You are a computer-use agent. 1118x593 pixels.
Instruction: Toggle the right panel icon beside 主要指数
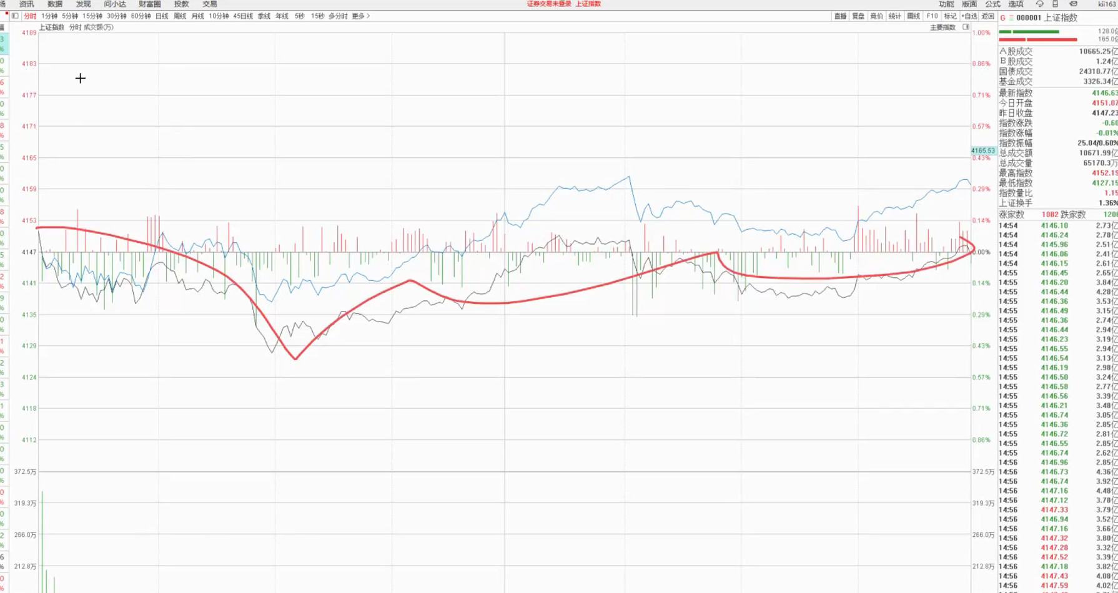(x=966, y=27)
